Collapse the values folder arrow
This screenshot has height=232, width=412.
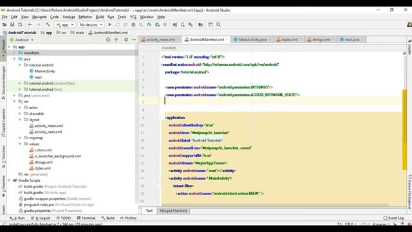point(20,144)
